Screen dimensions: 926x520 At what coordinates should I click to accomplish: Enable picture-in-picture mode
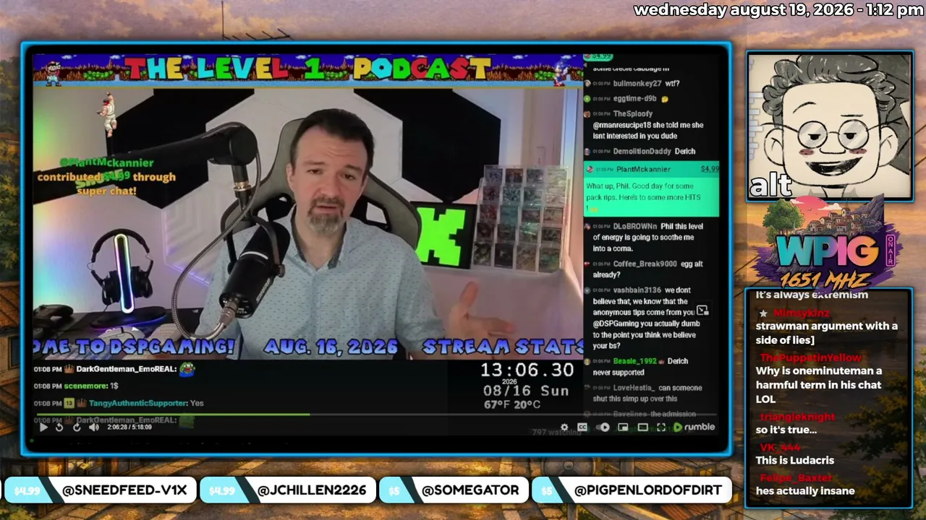tap(623, 428)
